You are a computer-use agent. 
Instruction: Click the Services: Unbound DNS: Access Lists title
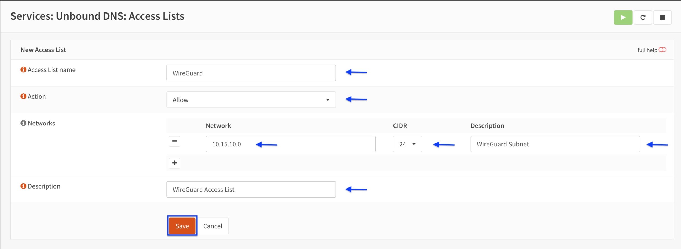(97, 16)
